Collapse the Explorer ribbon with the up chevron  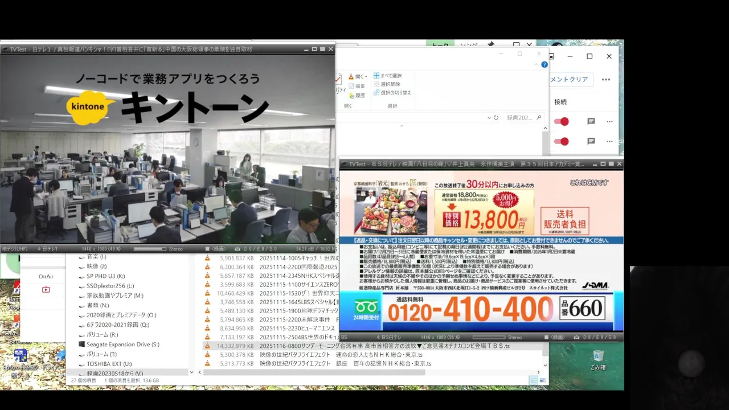(x=536, y=65)
